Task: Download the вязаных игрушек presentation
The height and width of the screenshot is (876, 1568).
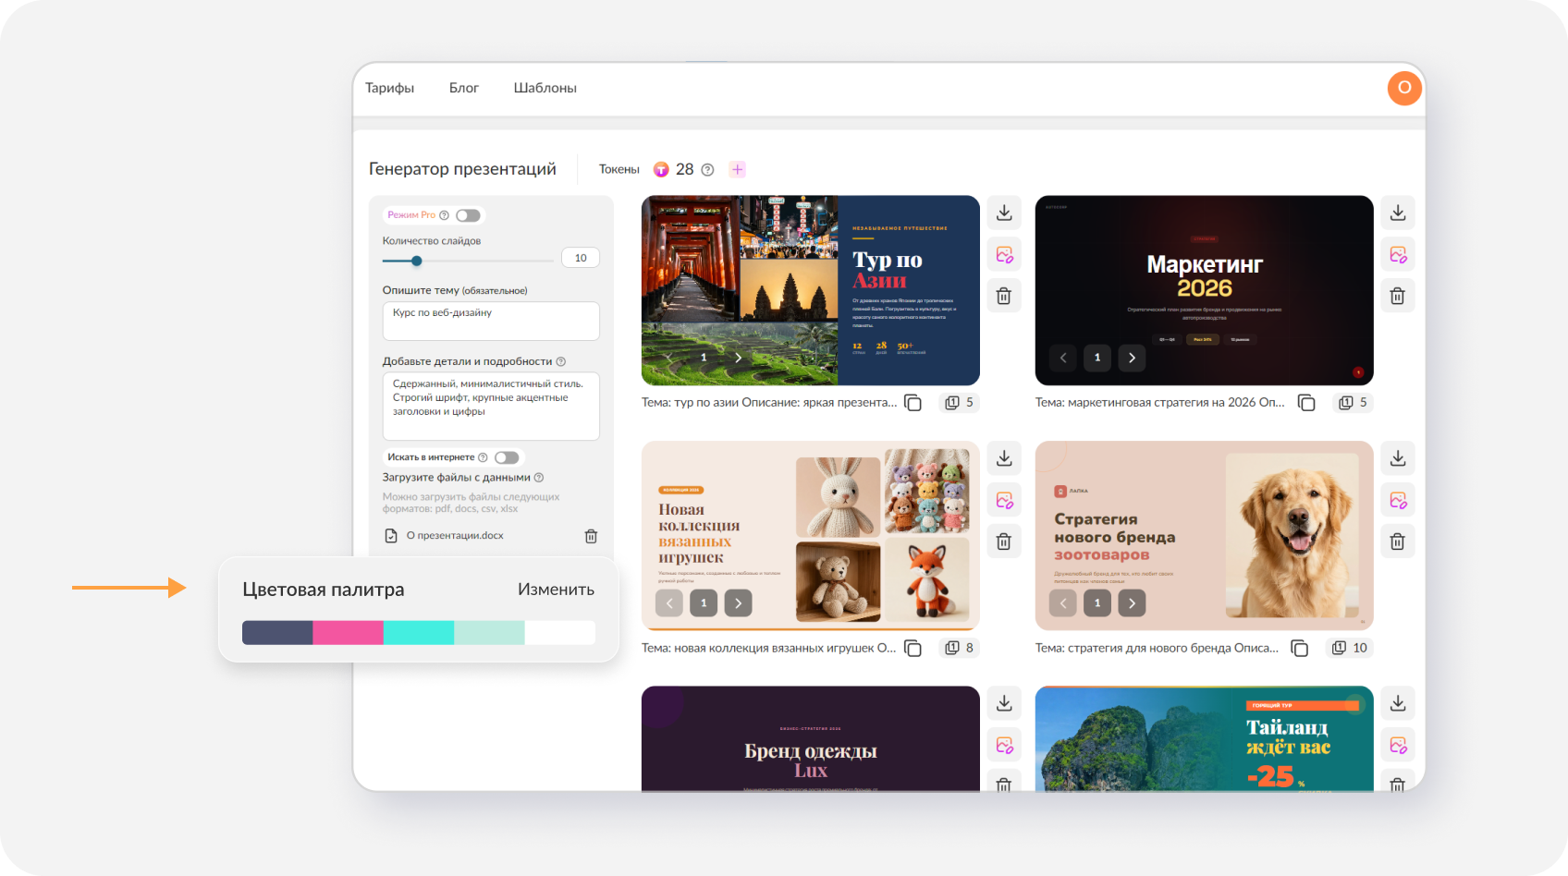Action: click(x=1004, y=457)
